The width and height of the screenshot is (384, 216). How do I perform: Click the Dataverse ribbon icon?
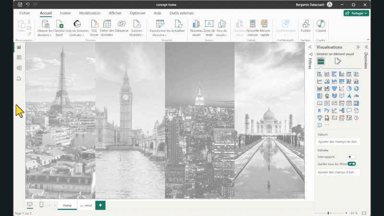point(121,26)
